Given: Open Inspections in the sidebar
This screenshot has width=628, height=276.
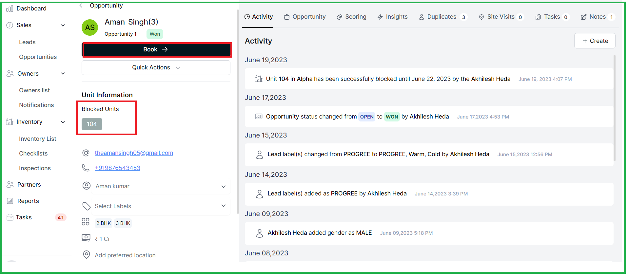Looking at the screenshot, I should pos(35,168).
